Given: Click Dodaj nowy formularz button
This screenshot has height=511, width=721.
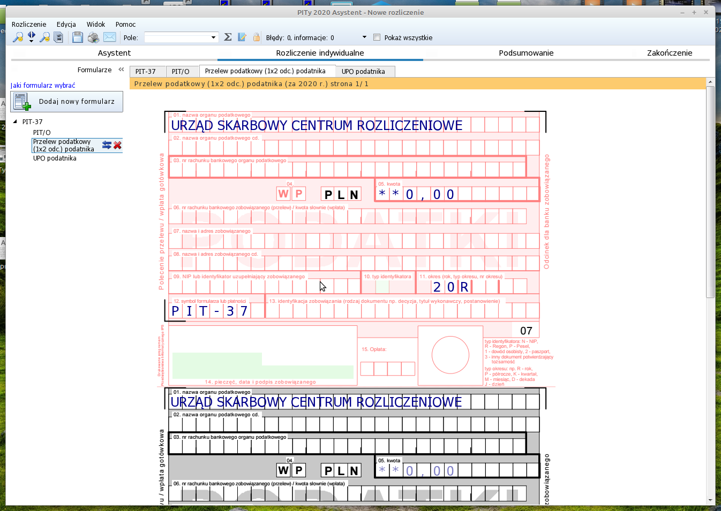Looking at the screenshot, I should 67,102.
